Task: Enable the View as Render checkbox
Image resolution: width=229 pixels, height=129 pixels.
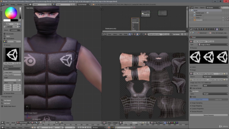Action: pyautogui.click(x=191, y=88)
